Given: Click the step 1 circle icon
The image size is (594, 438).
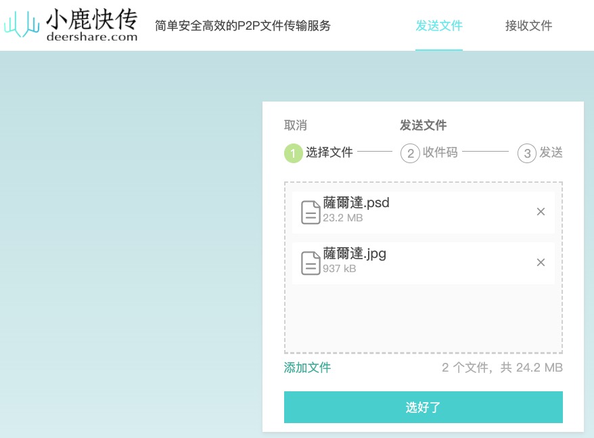Looking at the screenshot, I should pyautogui.click(x=293, y=154).
